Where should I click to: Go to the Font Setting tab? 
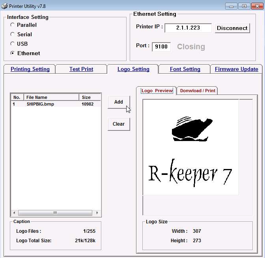pos(185,69)
